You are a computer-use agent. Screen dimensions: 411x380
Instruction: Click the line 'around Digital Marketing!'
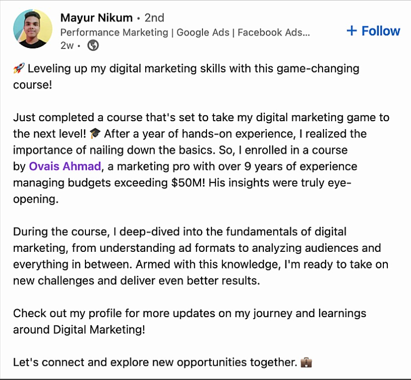click(79, 329)
